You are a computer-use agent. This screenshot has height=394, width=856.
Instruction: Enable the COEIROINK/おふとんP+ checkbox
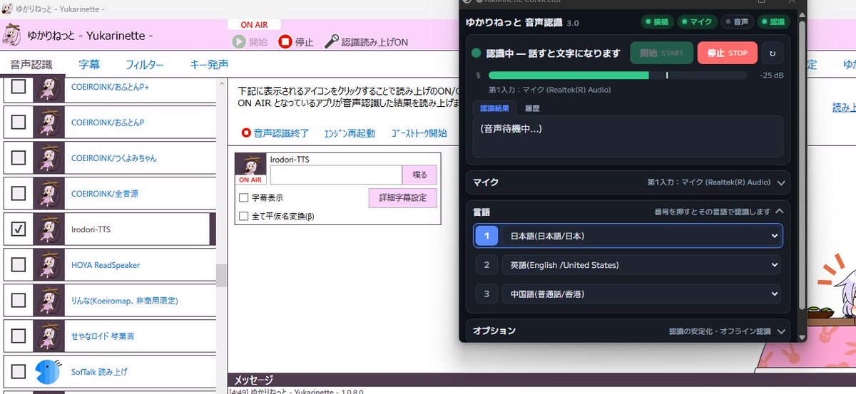pyautogui.click(x=19, y=87)
